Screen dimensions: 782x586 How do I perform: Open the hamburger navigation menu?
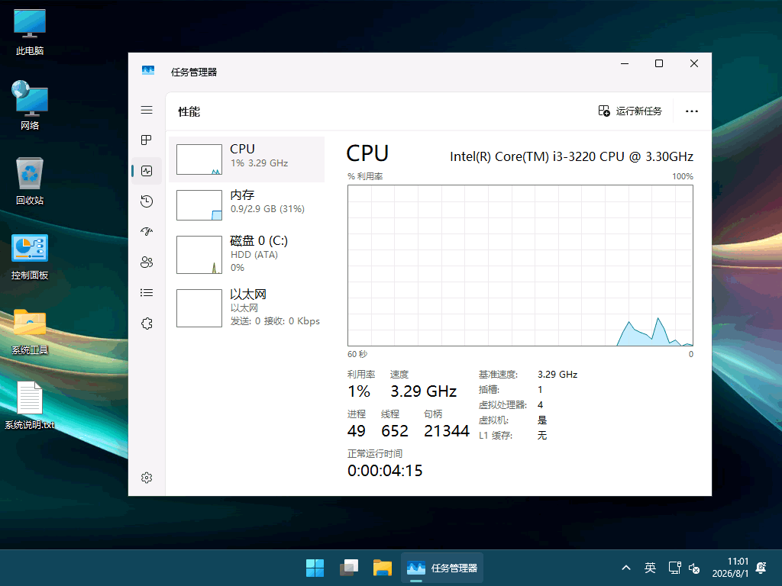tap(147, 110)
